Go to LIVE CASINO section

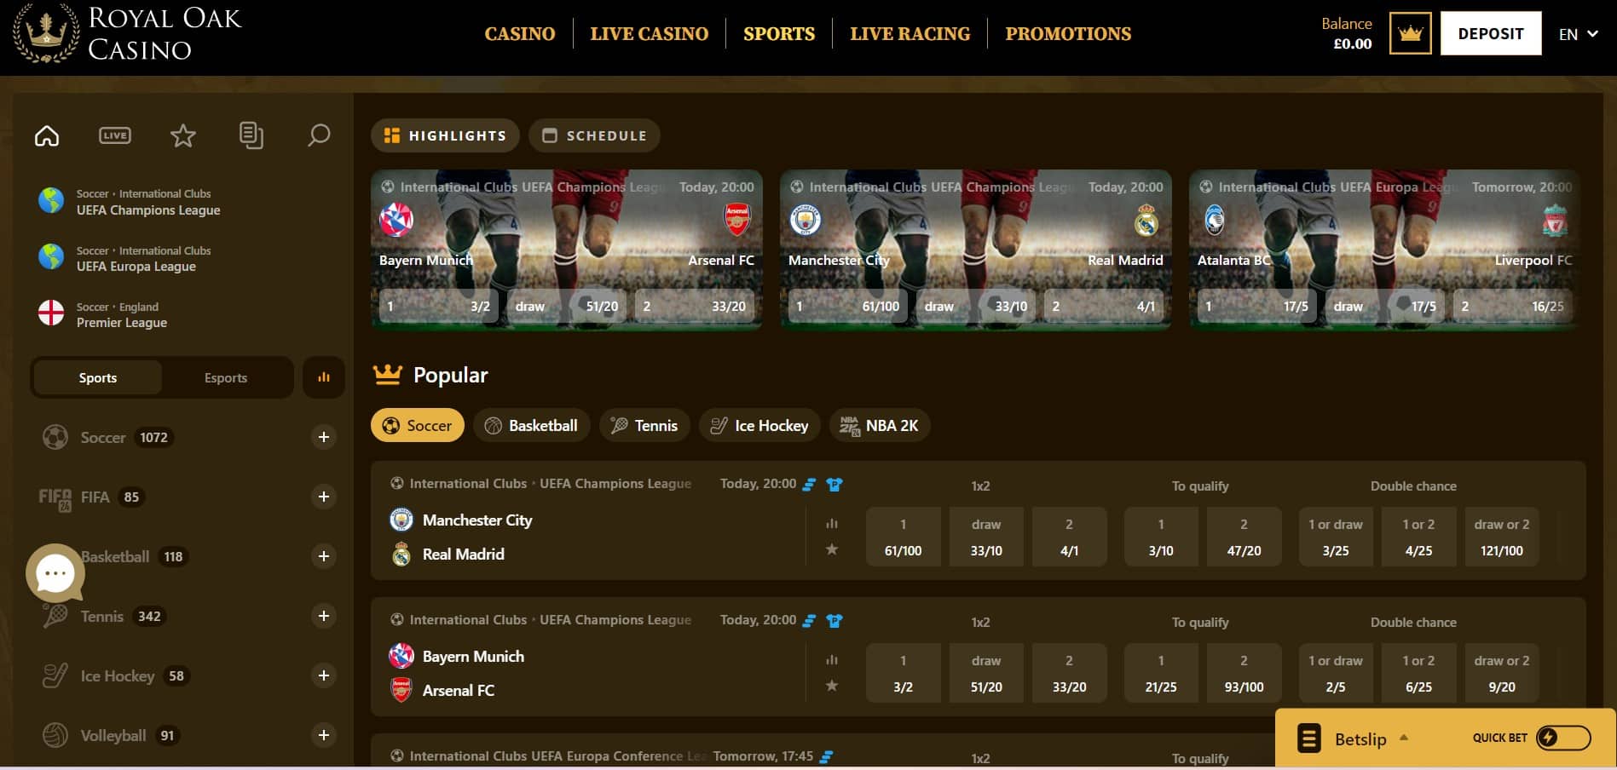[x=650, y=34]
